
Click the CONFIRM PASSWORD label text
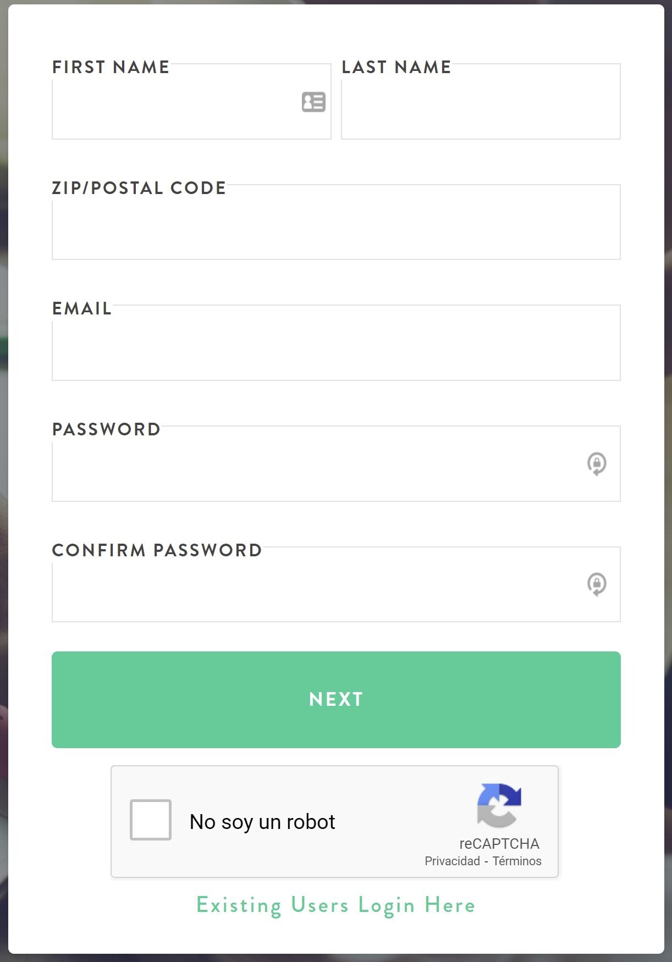[157, 550]
